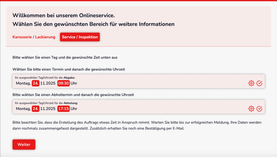Screen dimensions: 277x157
Task: Open the settings gear in the Abholung row
Action: [252, 108]
